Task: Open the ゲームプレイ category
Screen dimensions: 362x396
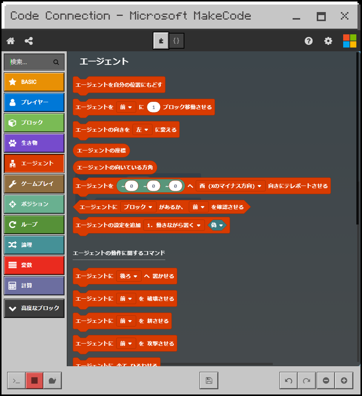Action: tap(34, 184)
